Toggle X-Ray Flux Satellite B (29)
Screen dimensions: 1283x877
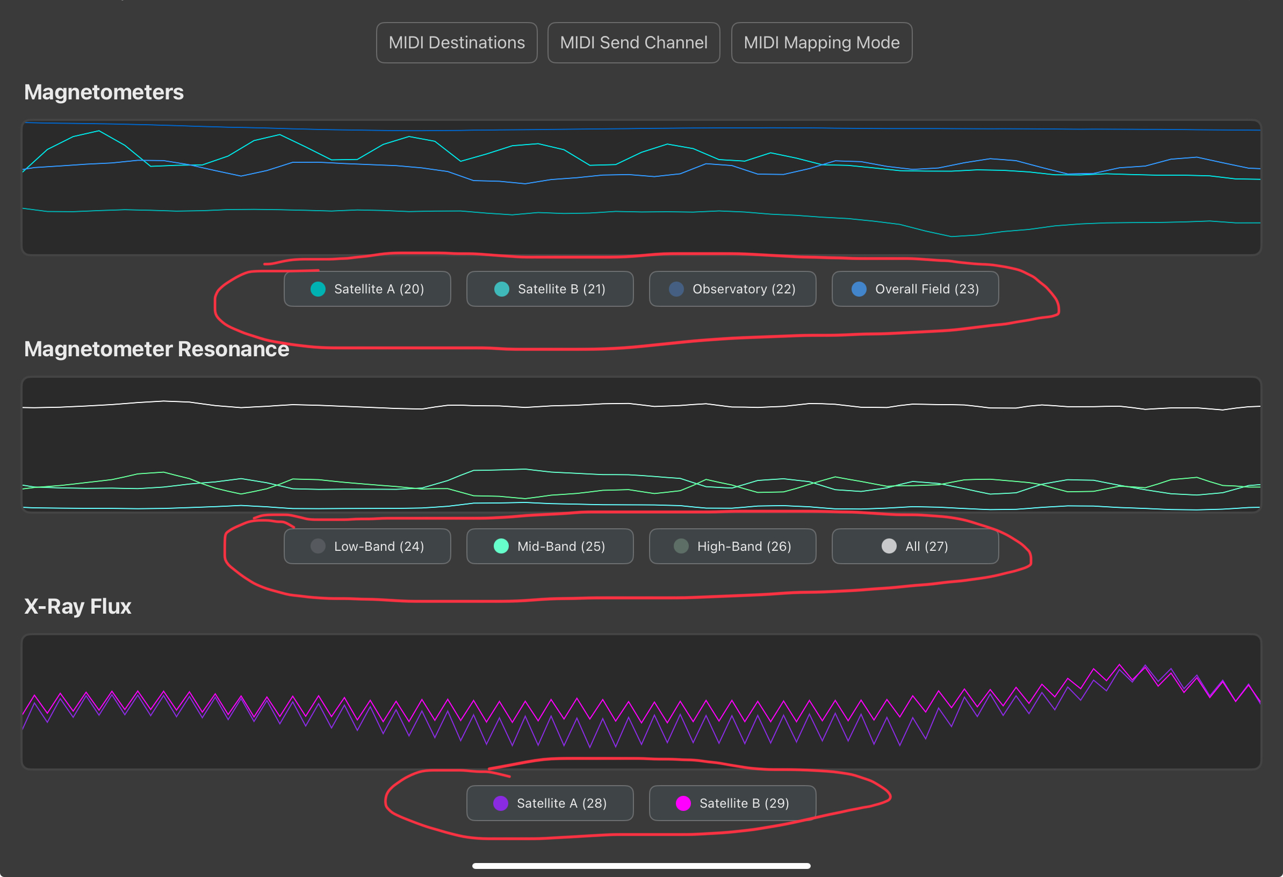point(732,803)
